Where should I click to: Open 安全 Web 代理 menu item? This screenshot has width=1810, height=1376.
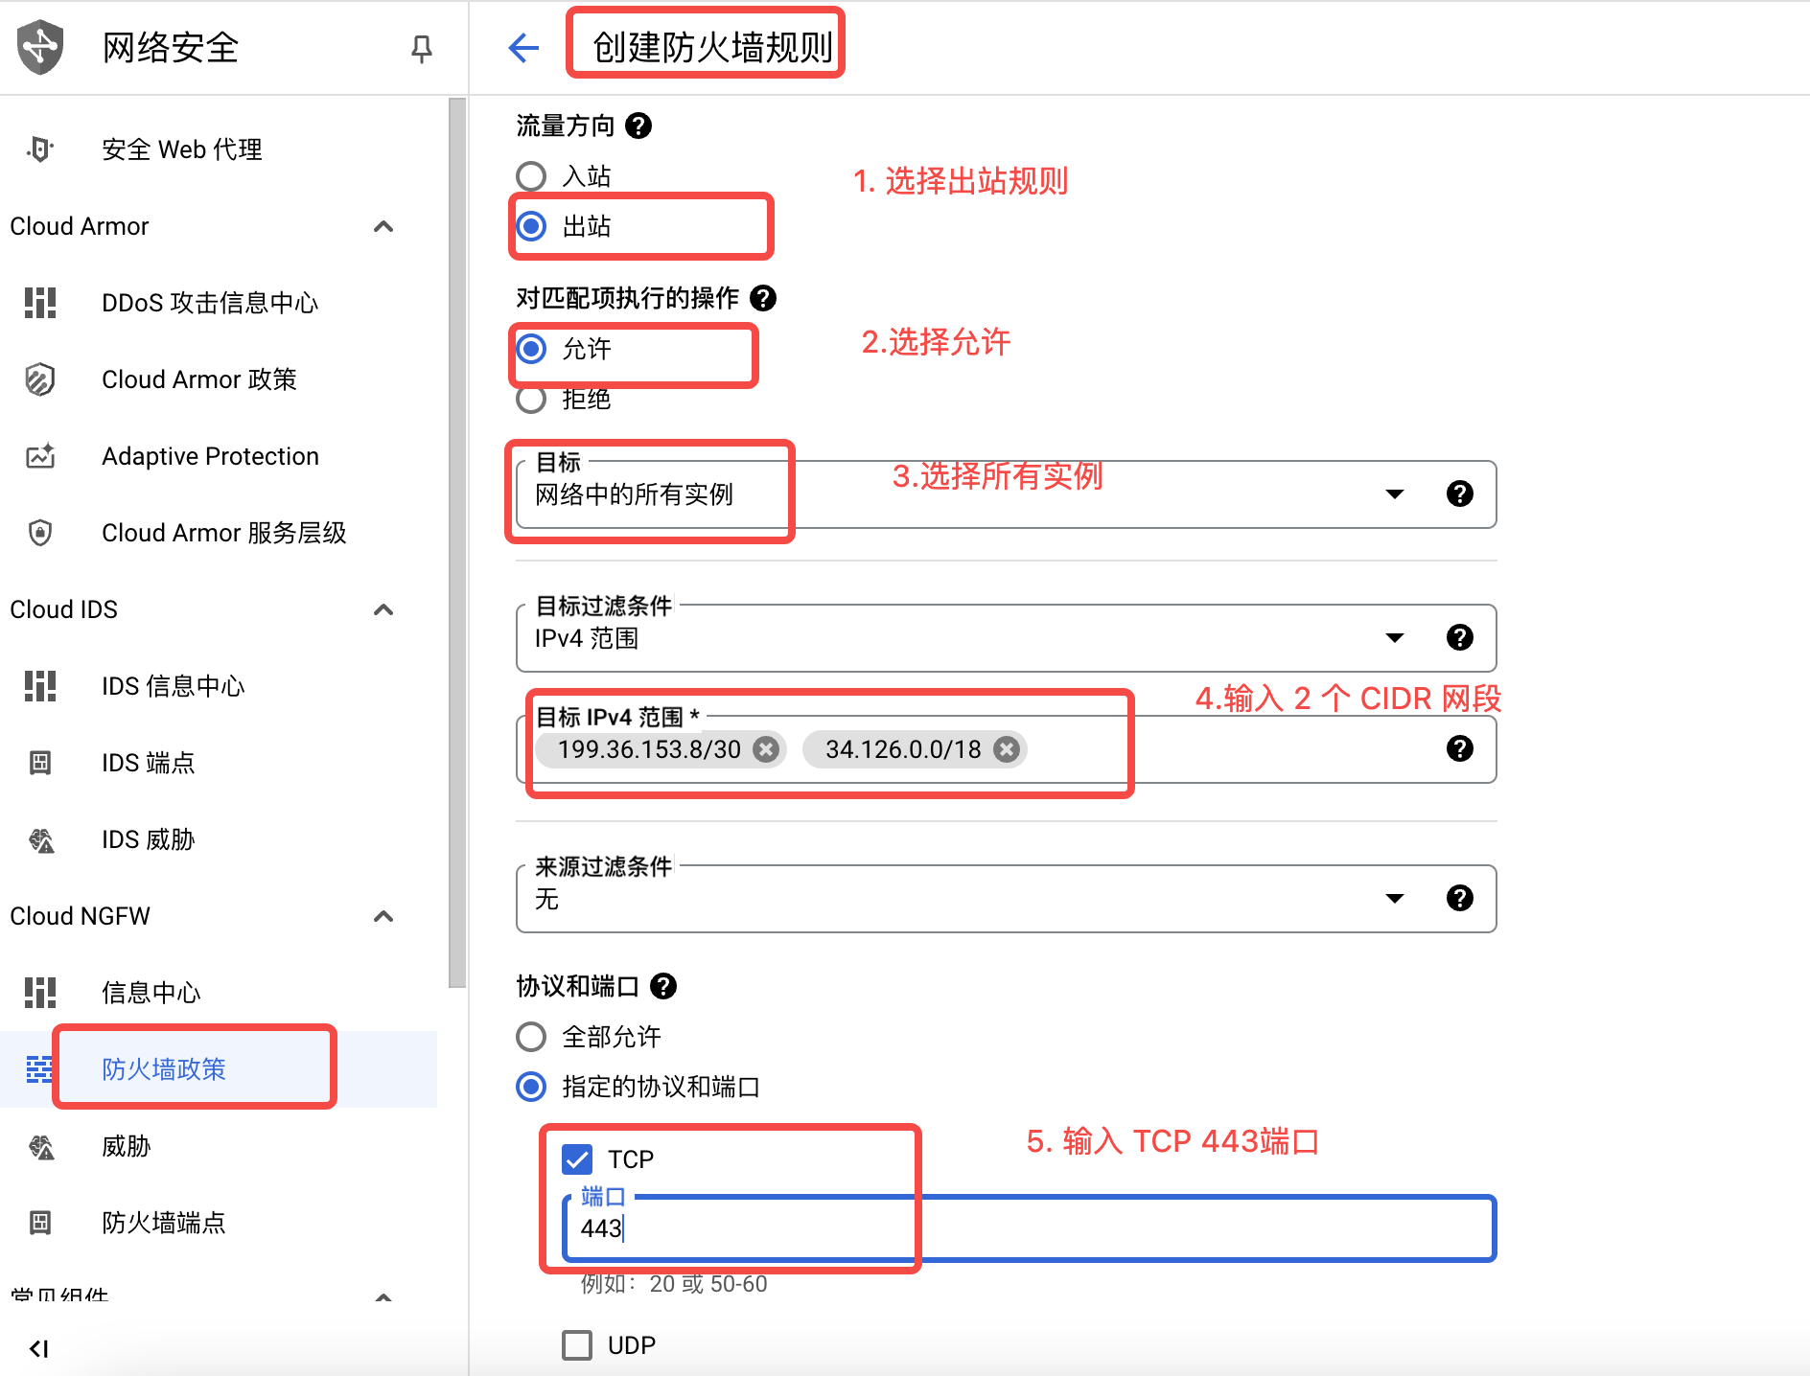[x=219, y=149]
